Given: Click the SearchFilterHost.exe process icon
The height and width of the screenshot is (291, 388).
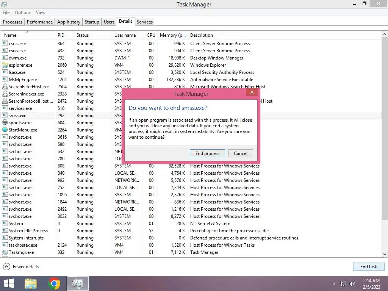Looking at the screenshot, I should tap(5, 87).
